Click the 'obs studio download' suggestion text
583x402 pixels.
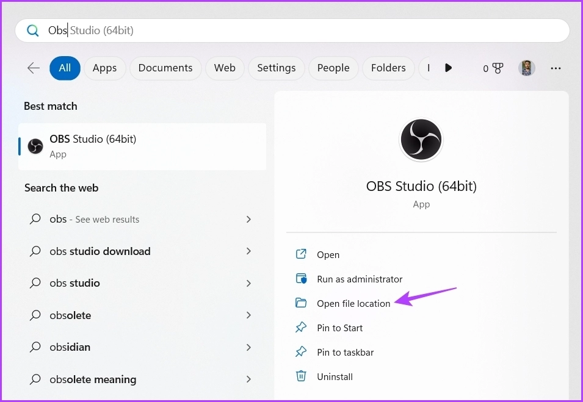click(100, 251)
